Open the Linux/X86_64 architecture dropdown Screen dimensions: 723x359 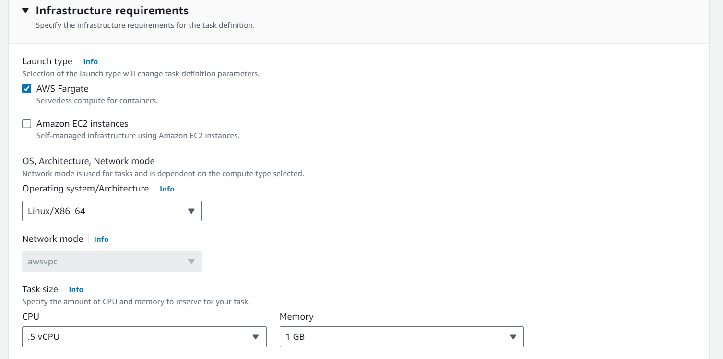pyautogui.click(x=112, y=211)
